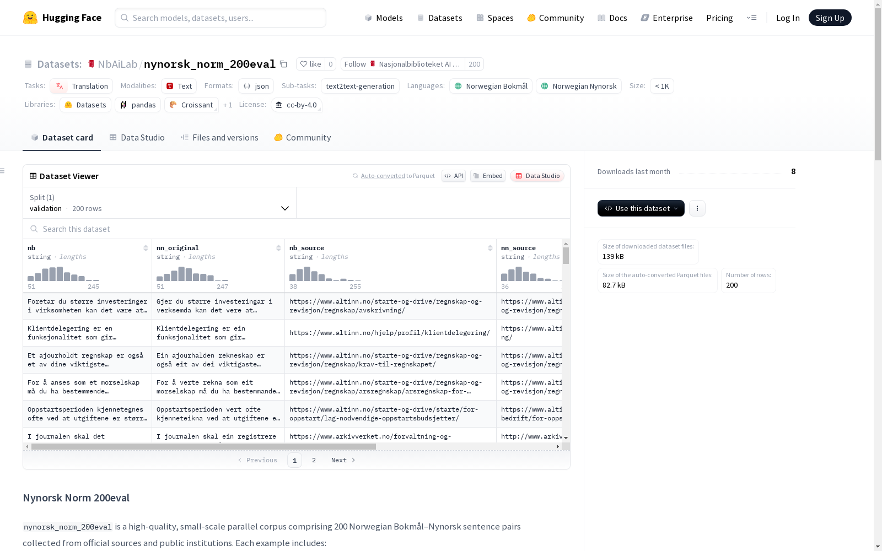Screen dimensions: 882x551
Task: Open the Files and versions tab
Action: pos(219,138)
